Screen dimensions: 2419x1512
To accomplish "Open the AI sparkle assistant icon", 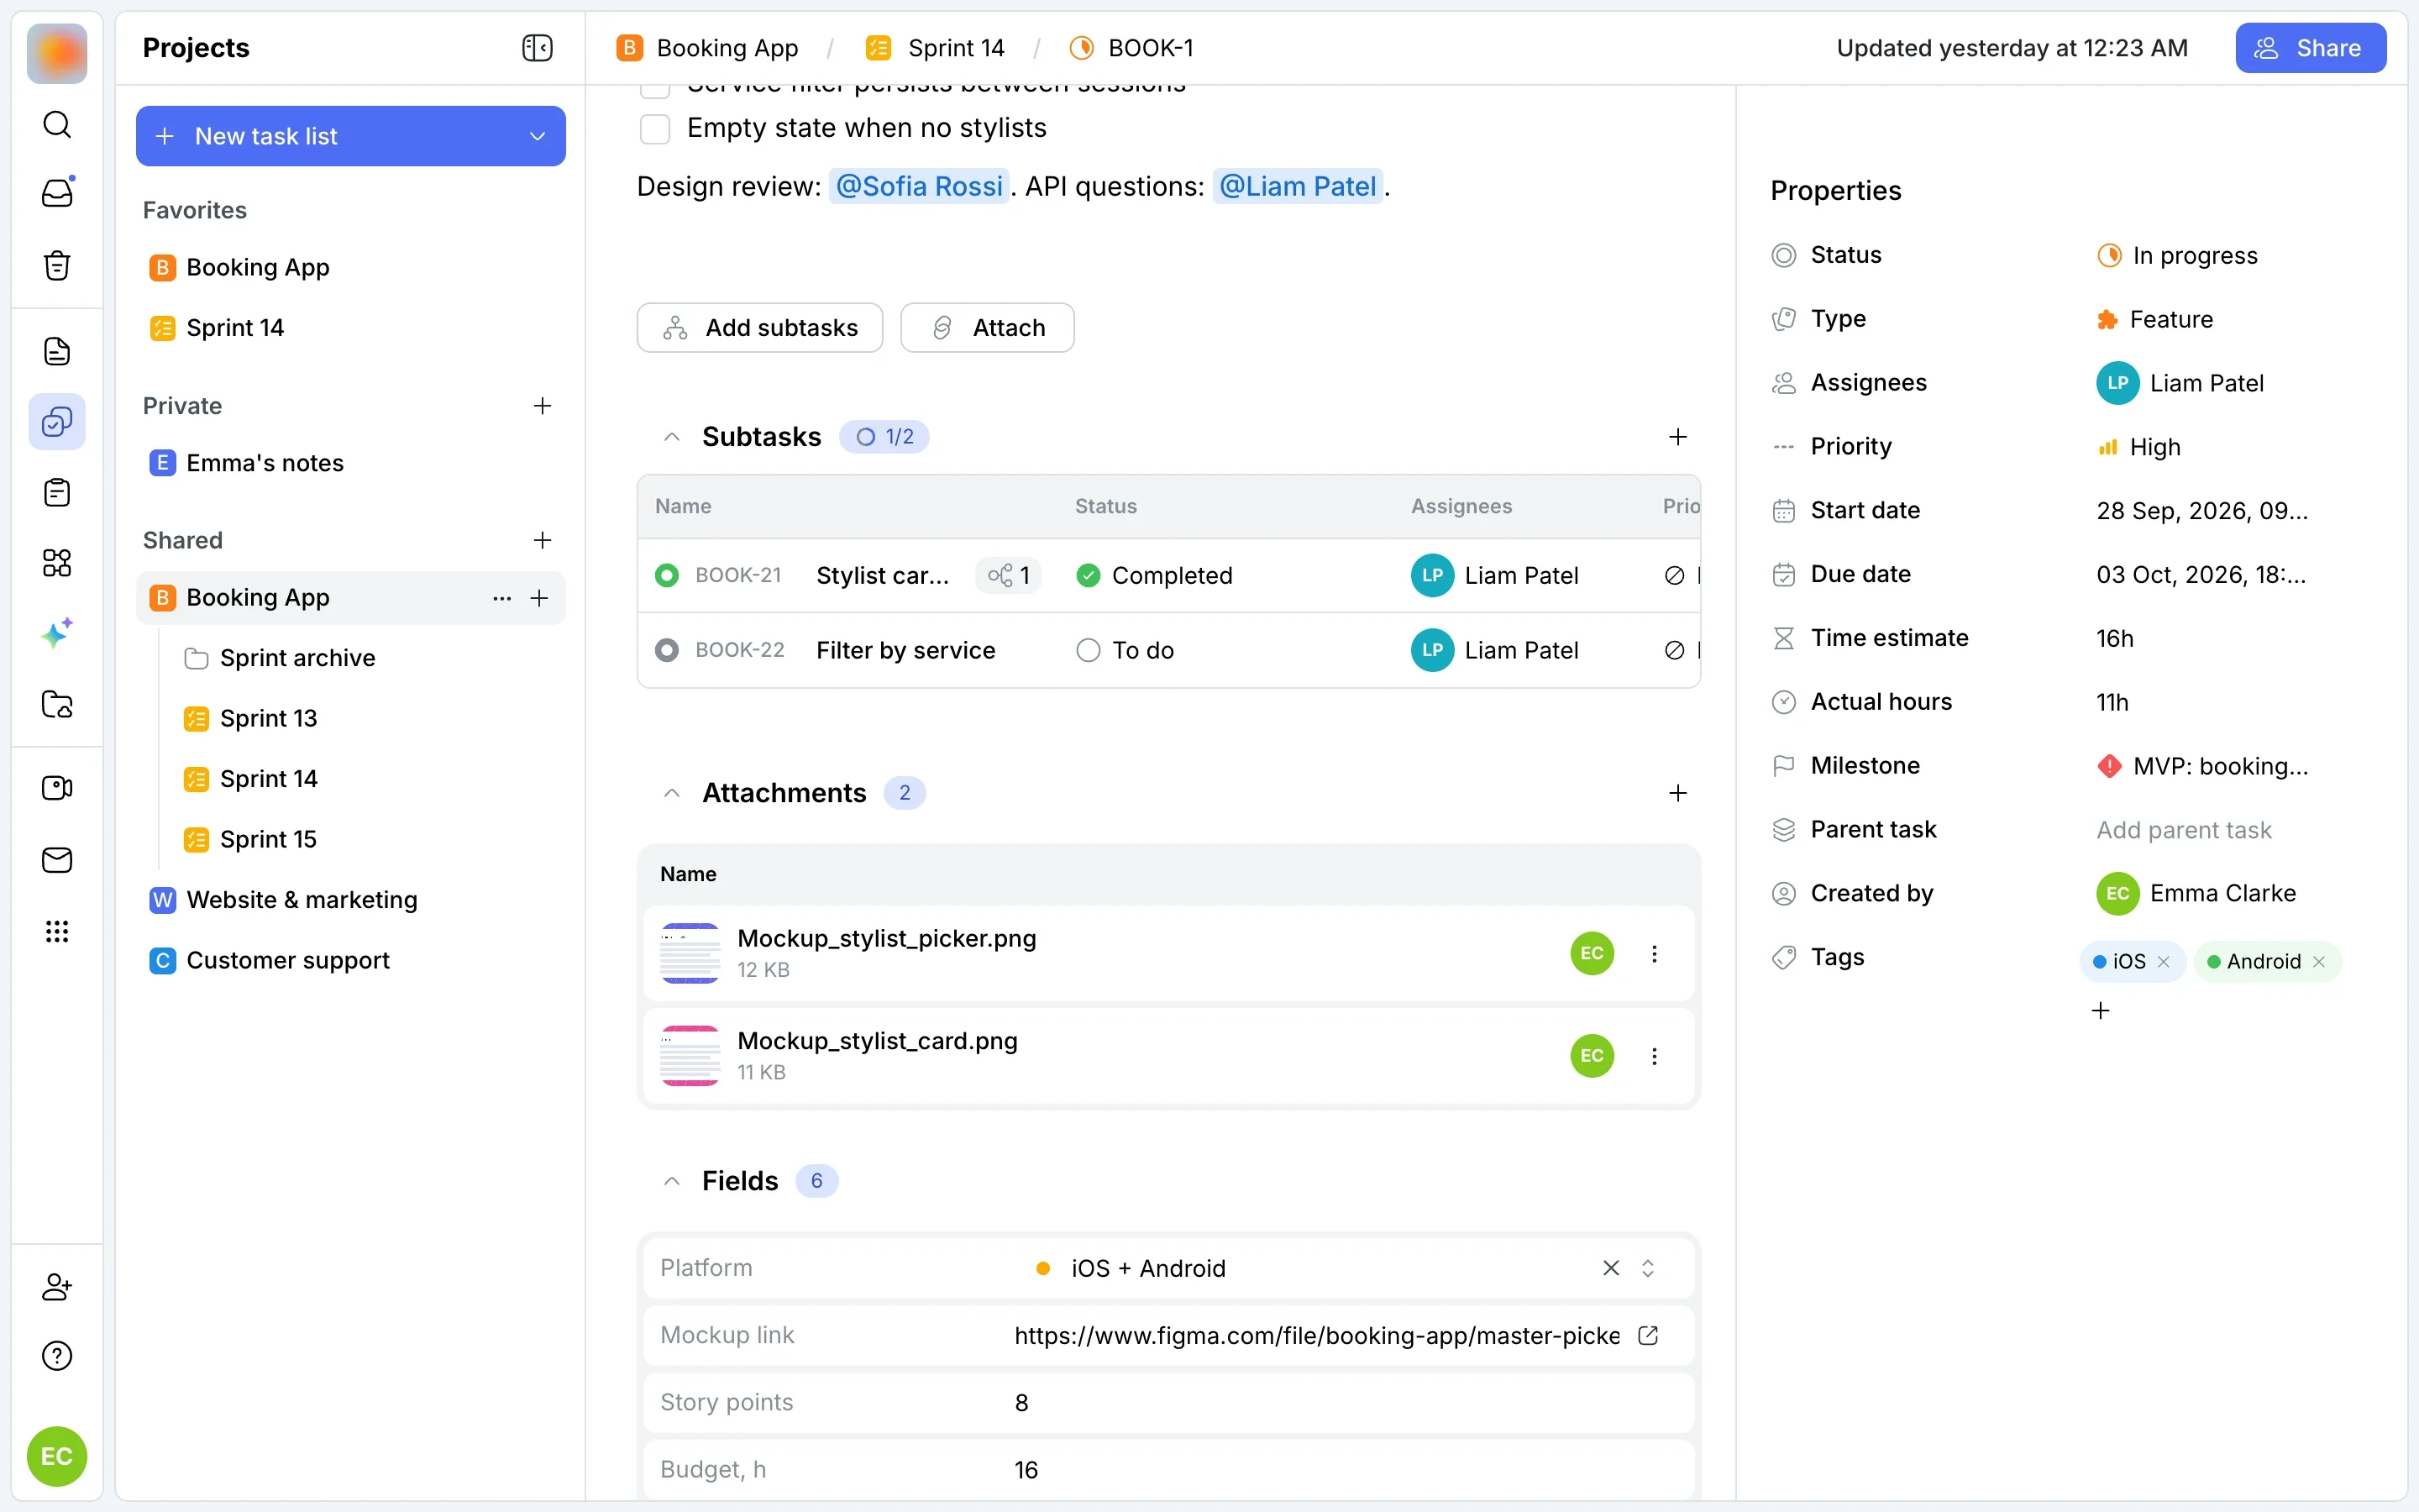I will point(57,633).
